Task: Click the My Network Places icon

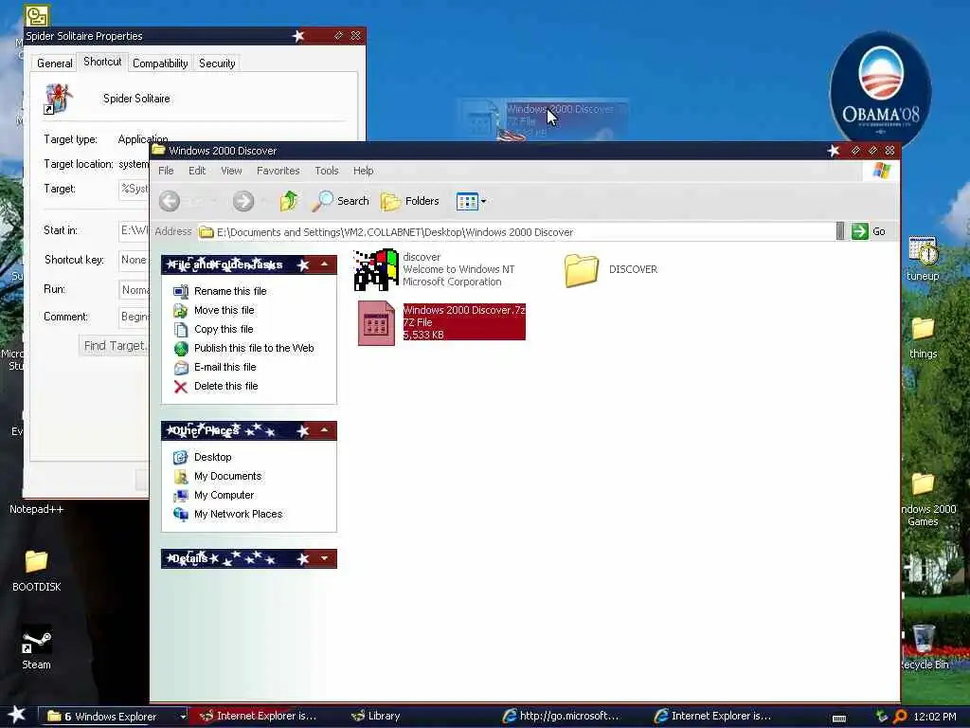Action: (x=181, y=515)
